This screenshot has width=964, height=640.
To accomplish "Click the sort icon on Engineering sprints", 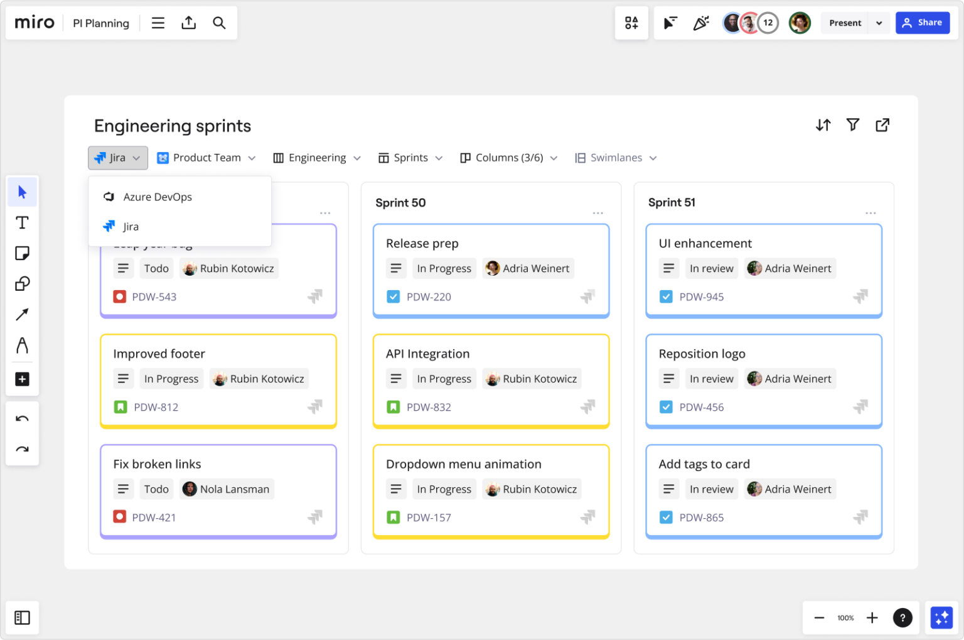I will [823, 125].
